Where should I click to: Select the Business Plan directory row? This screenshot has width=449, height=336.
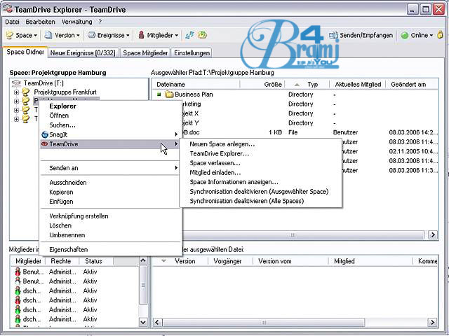pos(295,94)
